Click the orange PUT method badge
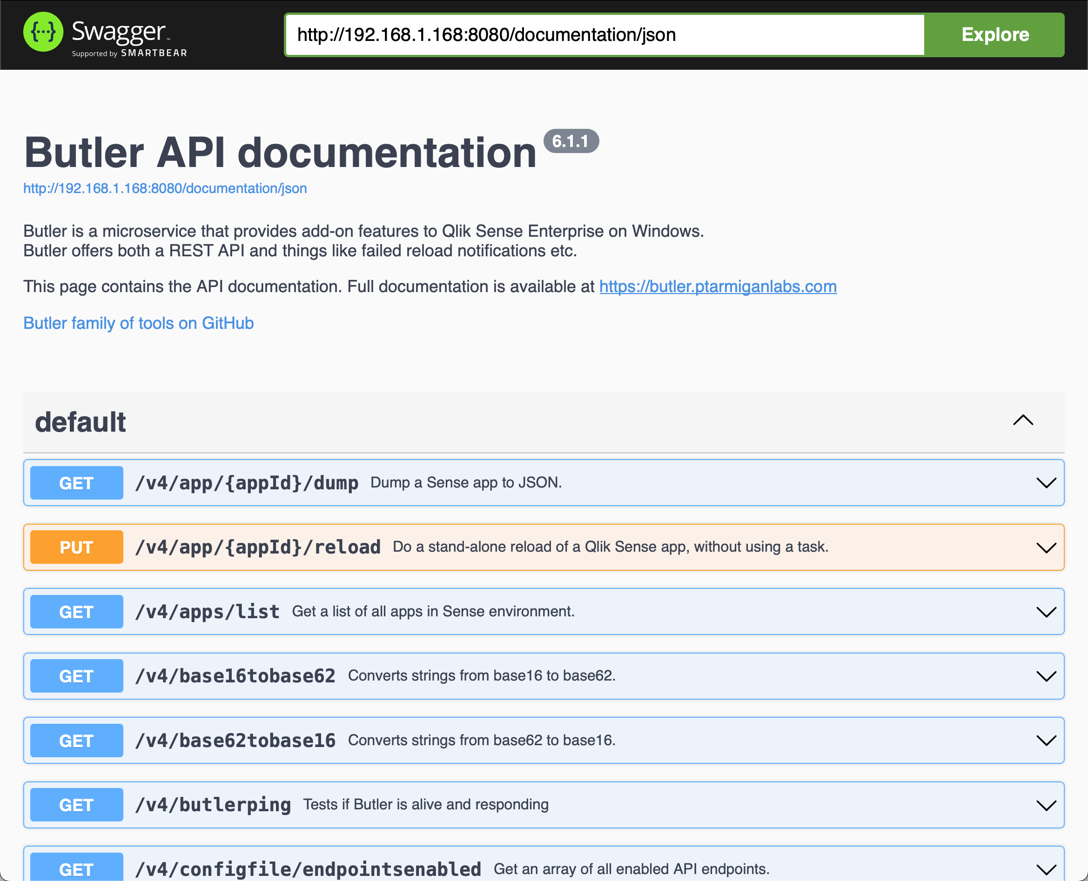This screenshot has width=1088, height=881. [77, 547]
